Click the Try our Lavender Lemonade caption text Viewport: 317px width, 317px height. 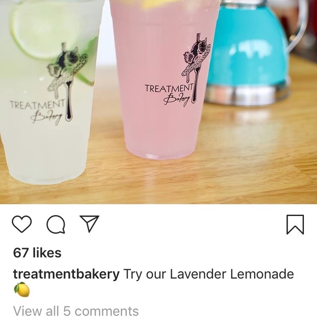pyautogui.click(x=208, y=274)
